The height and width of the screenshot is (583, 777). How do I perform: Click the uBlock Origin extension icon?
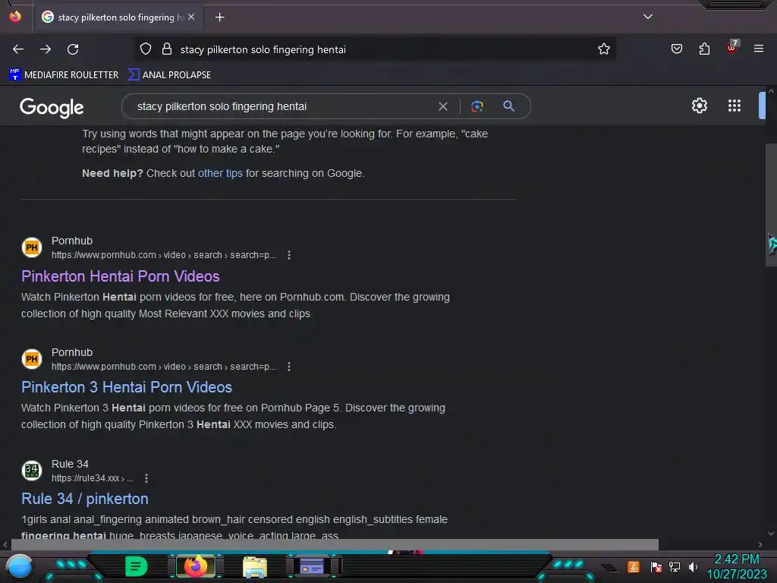click(x=732, y=48)
